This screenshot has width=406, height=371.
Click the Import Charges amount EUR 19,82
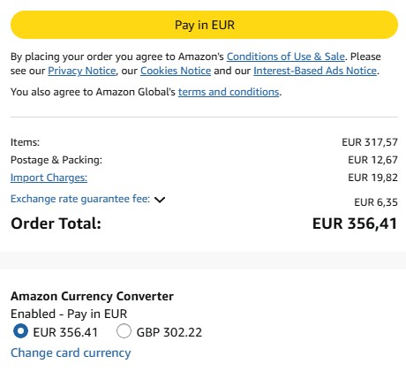[372, 178]
